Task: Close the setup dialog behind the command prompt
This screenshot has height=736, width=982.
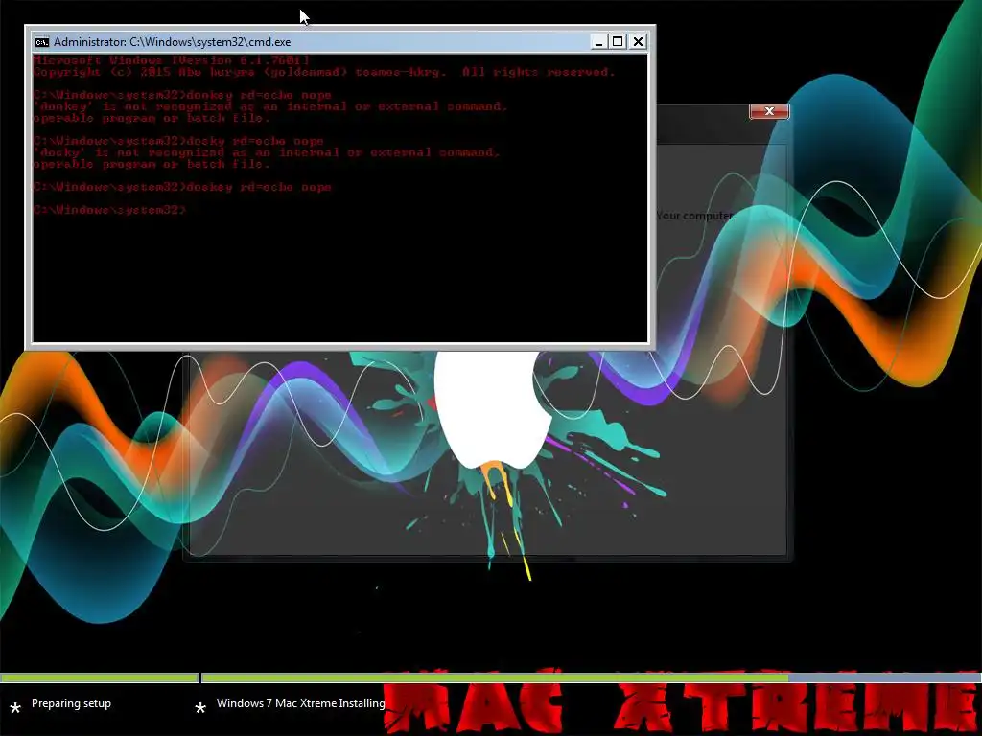Action: point(769,111)
